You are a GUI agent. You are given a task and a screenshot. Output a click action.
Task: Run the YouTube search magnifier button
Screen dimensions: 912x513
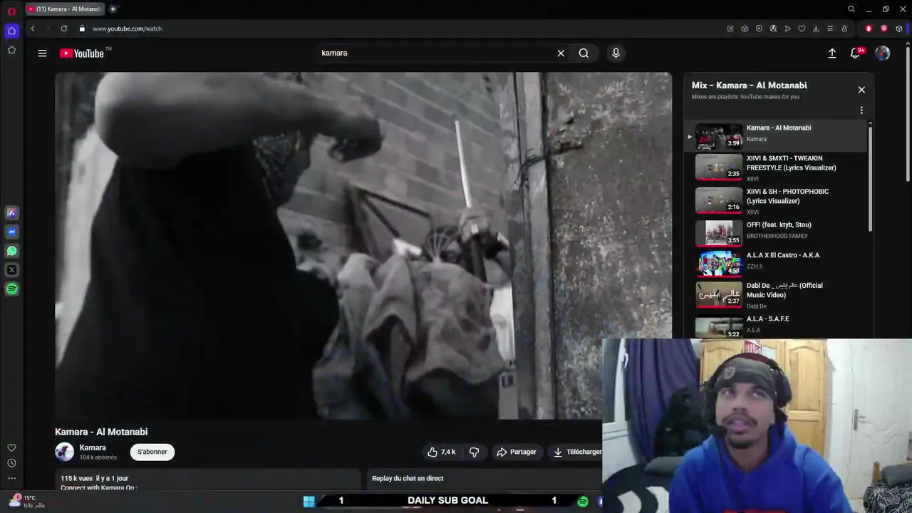click(x=584, y=53)
